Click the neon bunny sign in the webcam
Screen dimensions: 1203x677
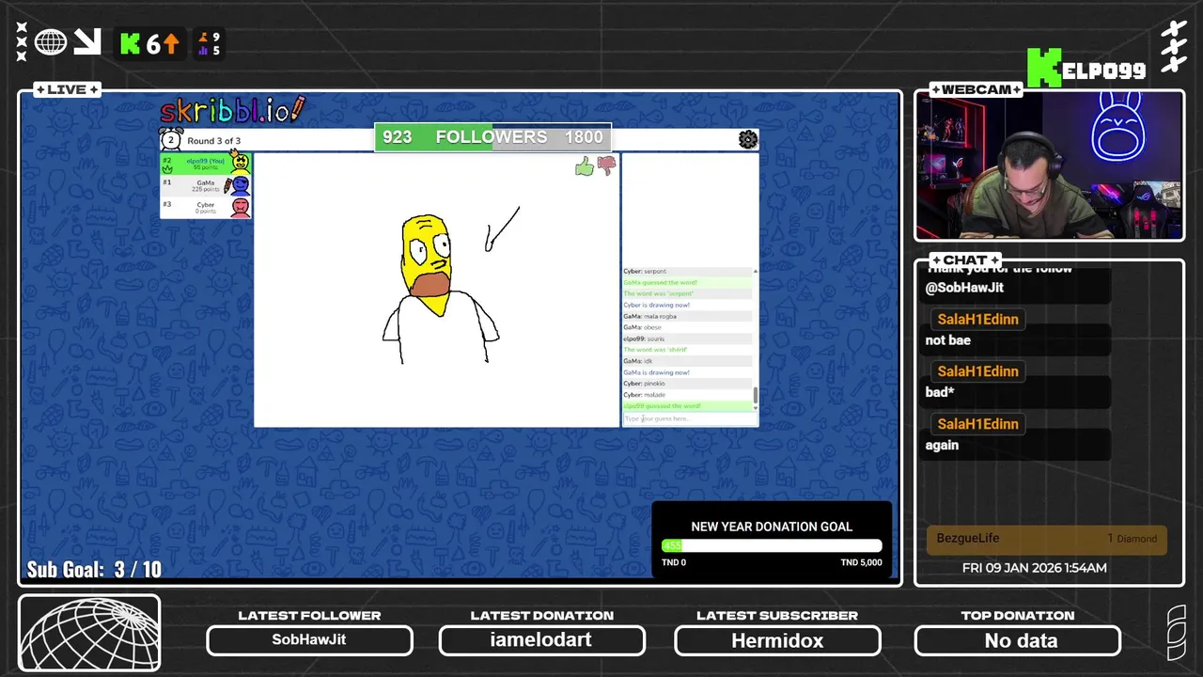pos(1117,127)
